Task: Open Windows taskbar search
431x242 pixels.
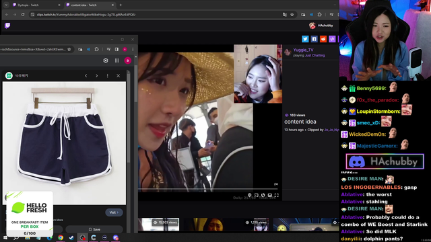Action: 16,237
